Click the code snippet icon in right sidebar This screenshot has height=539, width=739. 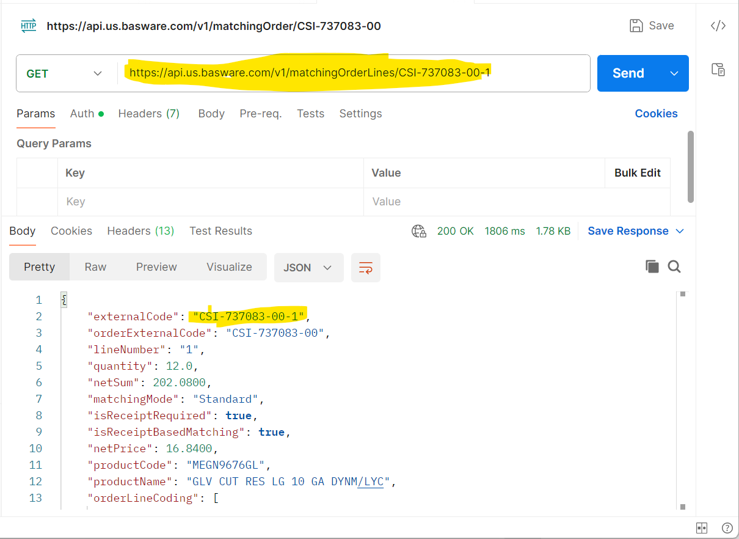718,26
